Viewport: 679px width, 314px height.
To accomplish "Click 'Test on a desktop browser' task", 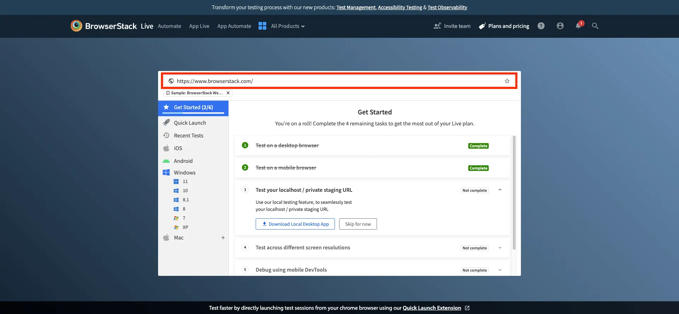I will (x=287, y=146).
